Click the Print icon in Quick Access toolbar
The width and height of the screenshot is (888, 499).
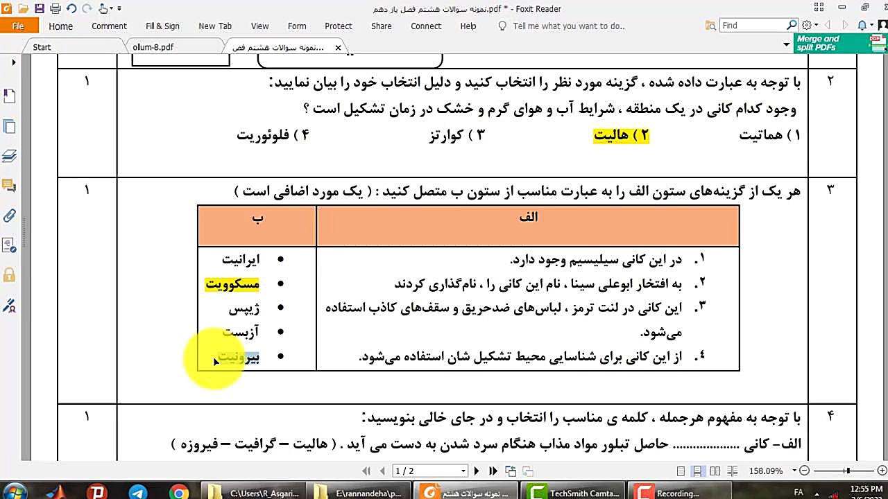tap(54, 8)
